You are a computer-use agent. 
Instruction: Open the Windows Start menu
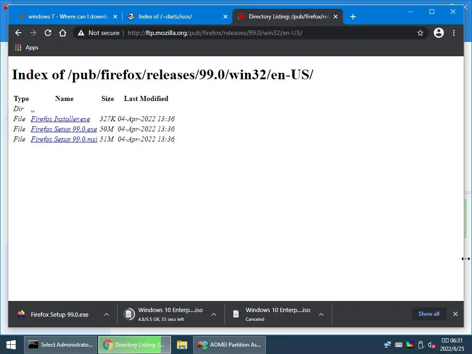coord(11,345)
